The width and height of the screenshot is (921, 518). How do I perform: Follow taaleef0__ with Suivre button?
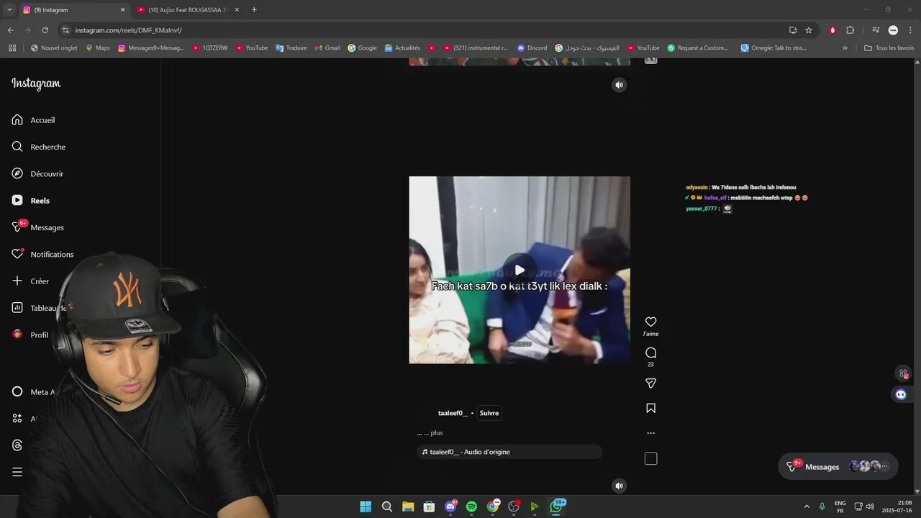point(489,413)
